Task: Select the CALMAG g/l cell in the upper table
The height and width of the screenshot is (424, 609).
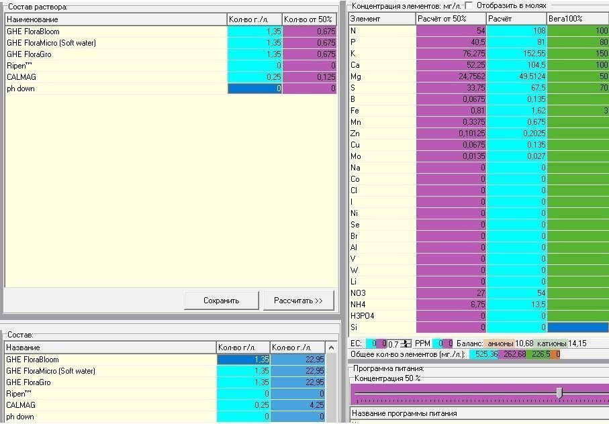Action: pyautogui.click(x=254, y=76)
